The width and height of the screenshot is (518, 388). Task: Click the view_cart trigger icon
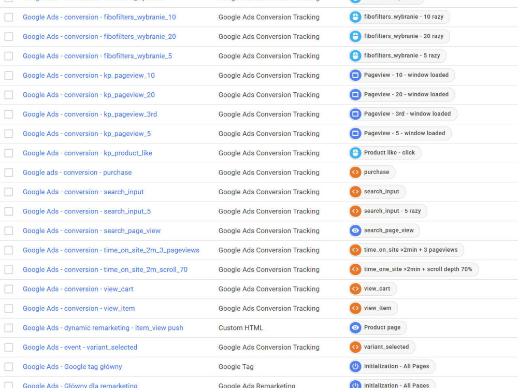click(x=355, y=289)
